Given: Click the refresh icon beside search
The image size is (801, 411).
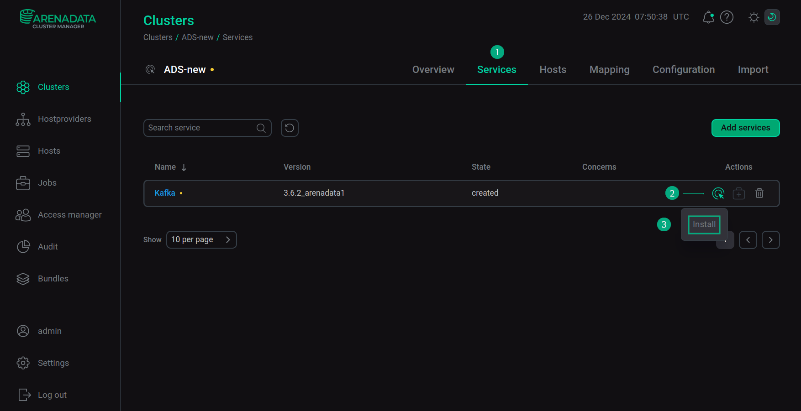Looking at the screenshot, I should pyautogui.click(x=290, y=128).
